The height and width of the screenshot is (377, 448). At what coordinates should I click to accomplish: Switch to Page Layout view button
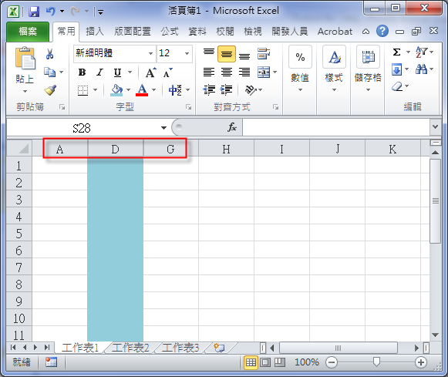pos(265,362)
